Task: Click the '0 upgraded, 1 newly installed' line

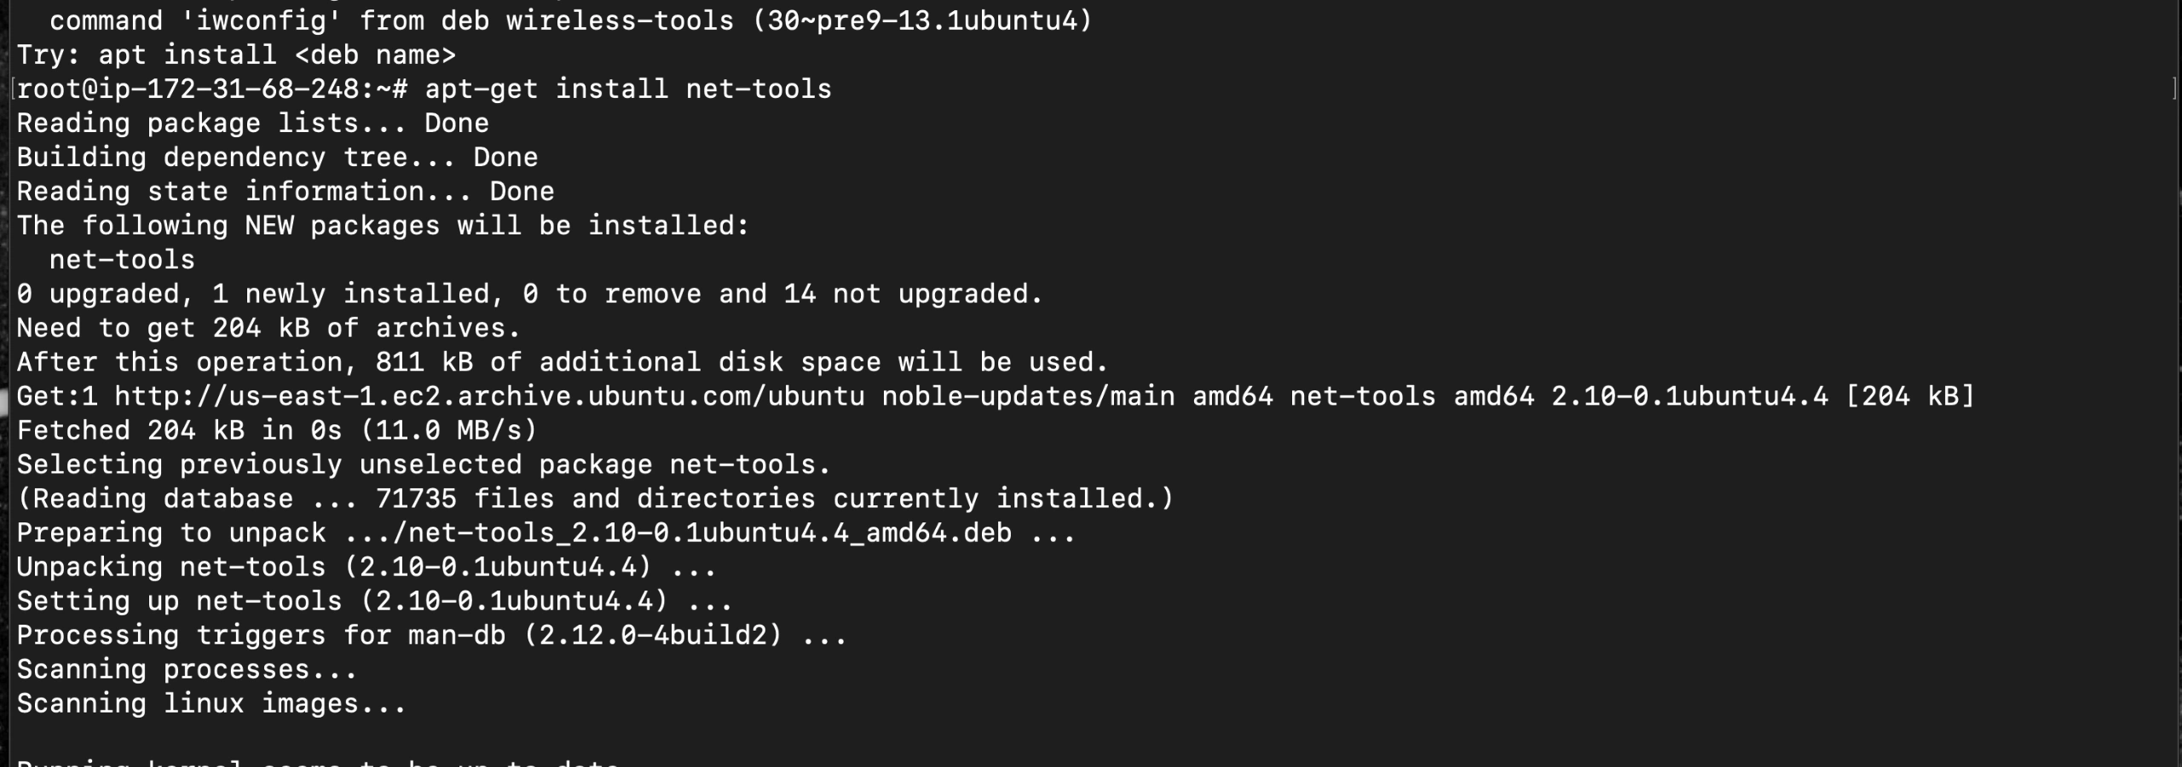Action: pos(529,294)
